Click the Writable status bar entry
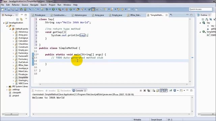This screenshot has width=216, height=121. [137, 120]
